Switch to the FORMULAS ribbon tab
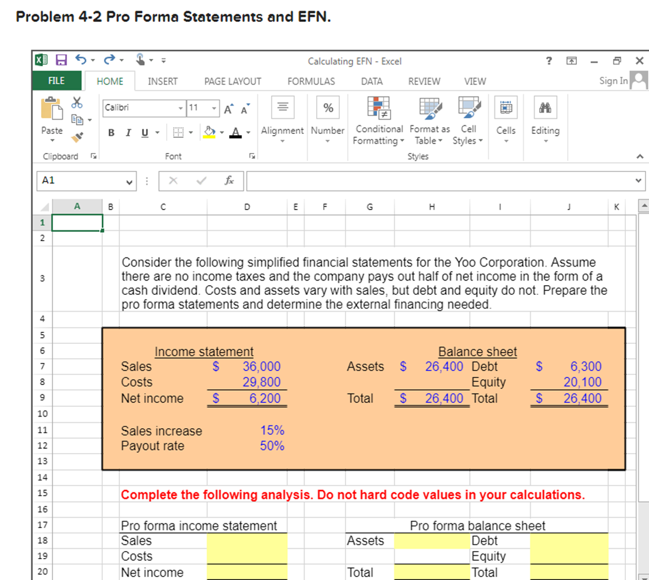The image size is (649, 580). (x=311, y=81)
